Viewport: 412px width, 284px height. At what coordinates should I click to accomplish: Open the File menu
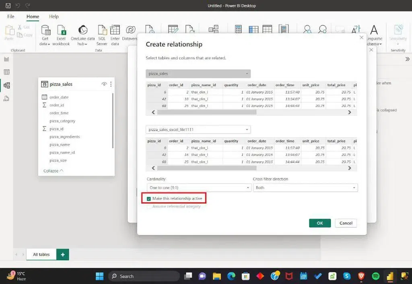point(11,17)
